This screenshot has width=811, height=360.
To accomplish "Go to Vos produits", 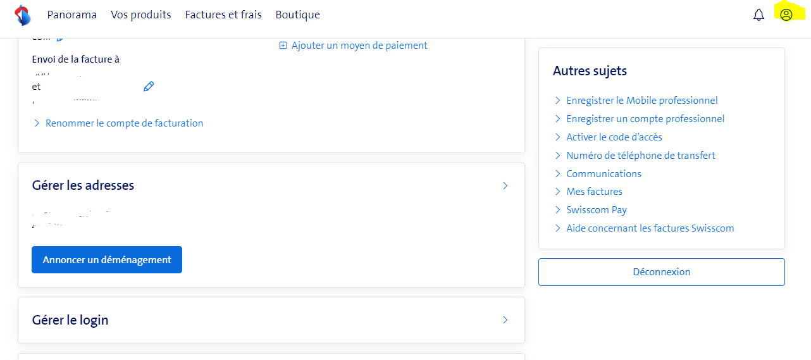I will tap(140, 15).
